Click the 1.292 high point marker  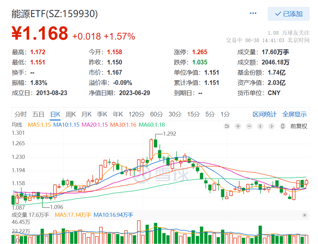click(x=170, y=134)
